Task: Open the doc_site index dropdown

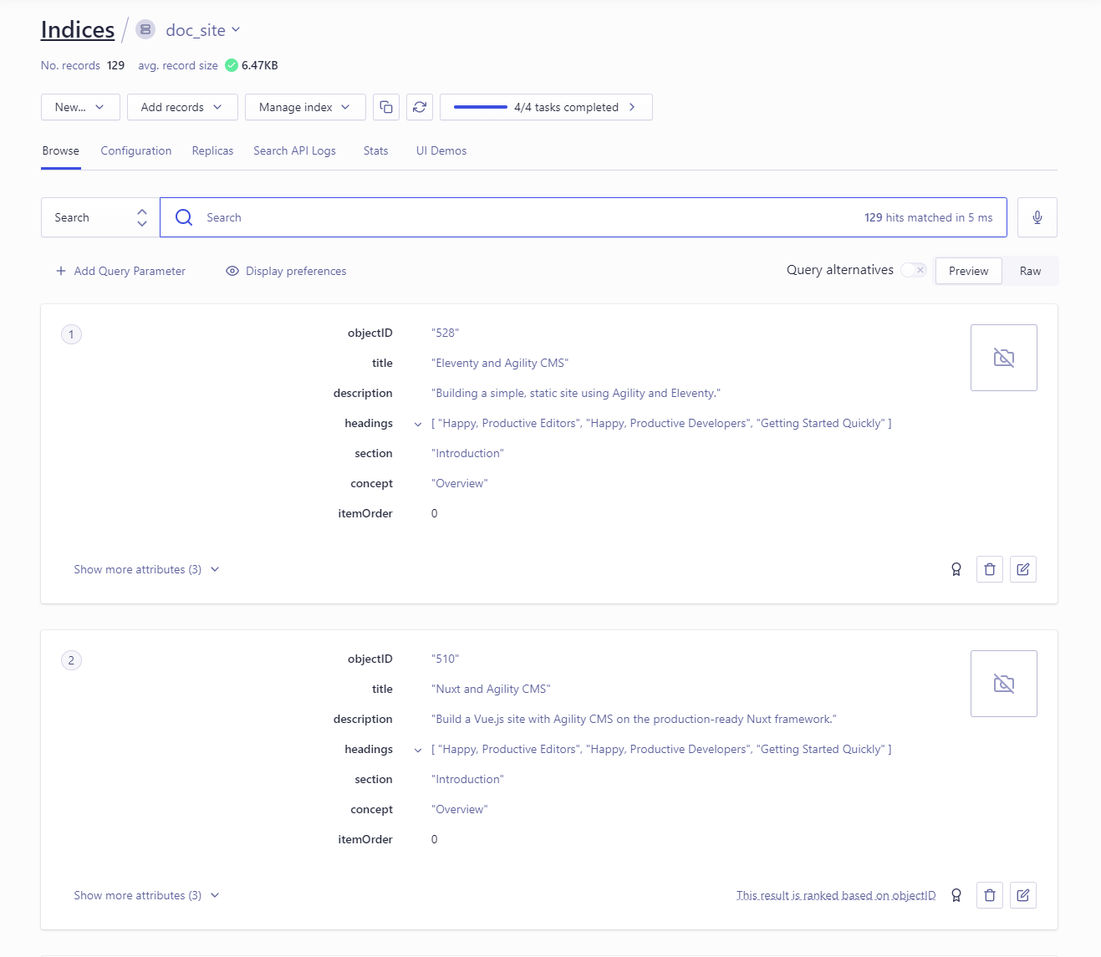Action: point(203,30)
